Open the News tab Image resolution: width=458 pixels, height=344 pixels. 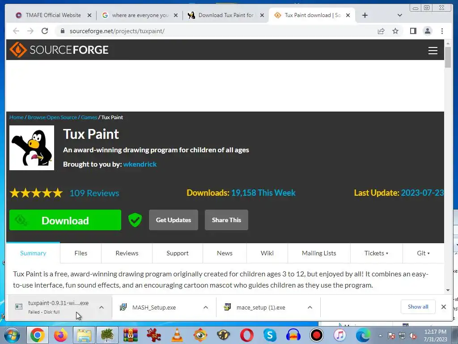(225, 253)
